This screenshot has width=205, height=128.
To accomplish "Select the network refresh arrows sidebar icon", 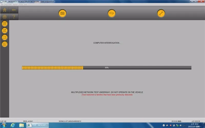I will click(5, 44).
